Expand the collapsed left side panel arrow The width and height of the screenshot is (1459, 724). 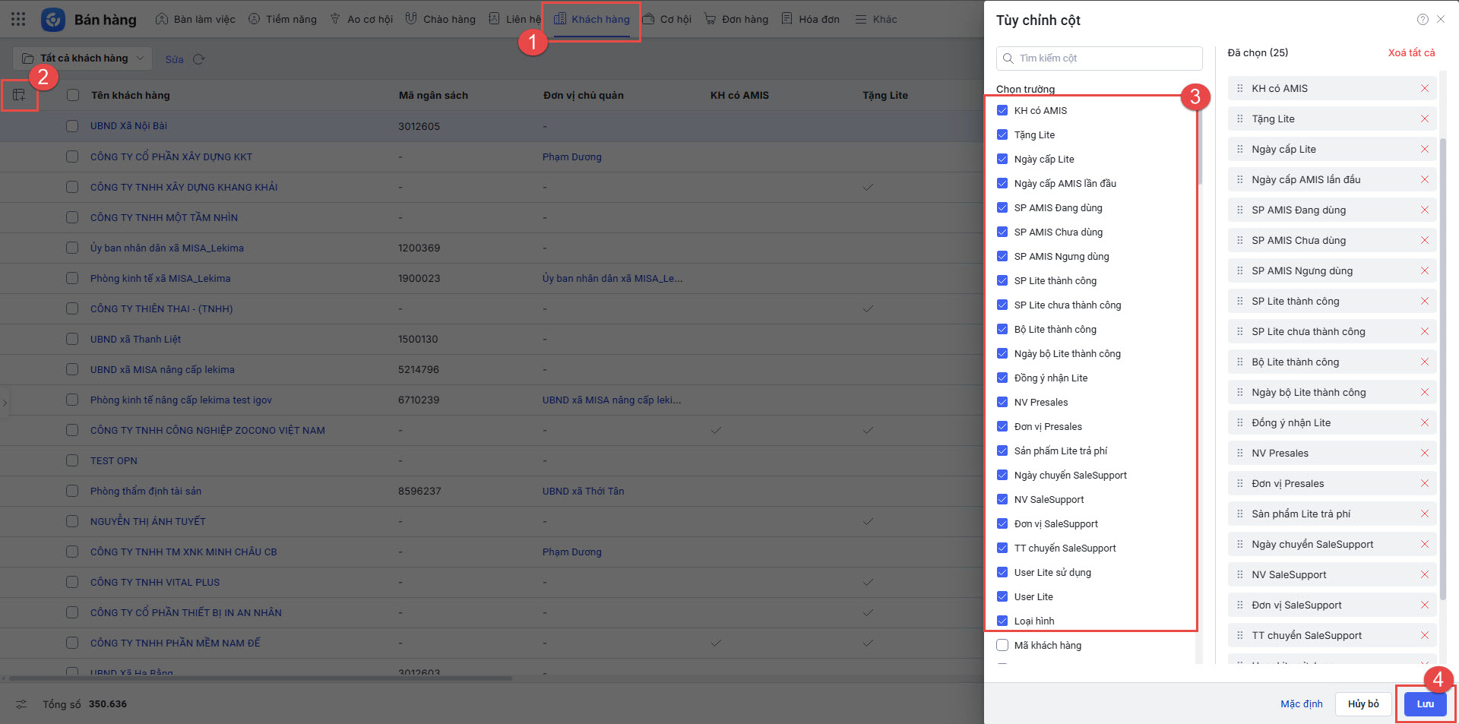5,403
